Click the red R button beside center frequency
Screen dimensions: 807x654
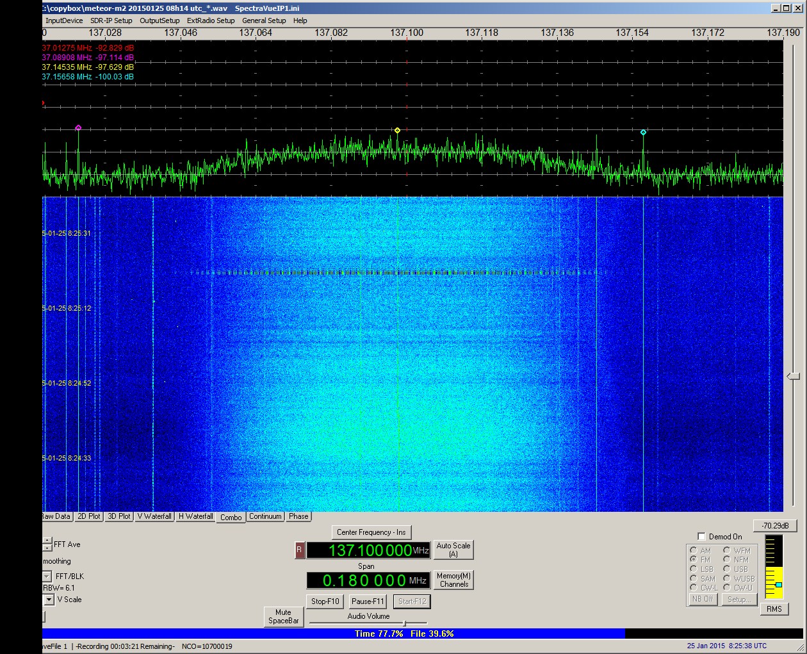(x=299, y=550)
